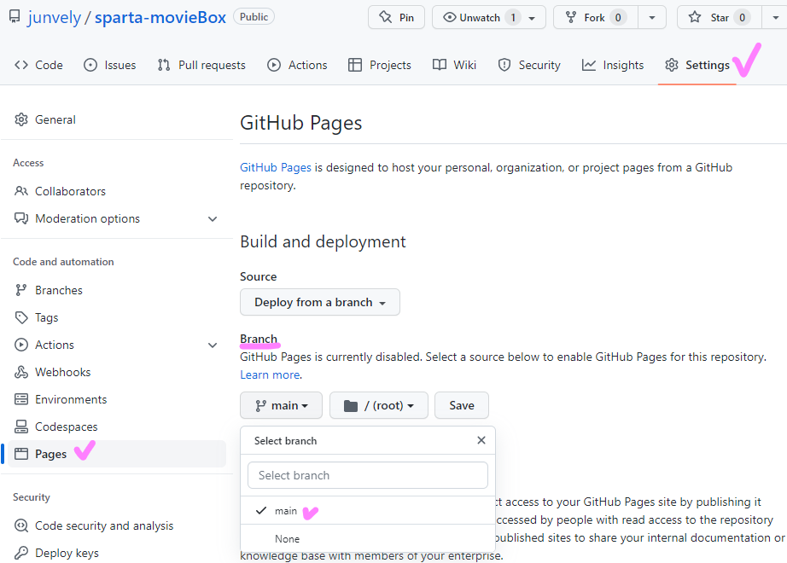Open the junvely owner link
Image resolution: width=787 pixels, height=563 pixels.
[x=55, y=18]
